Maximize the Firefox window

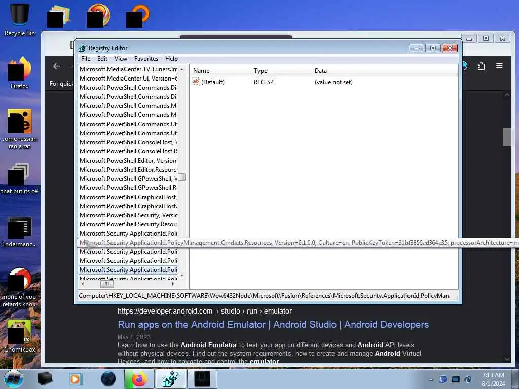coord(486,38)
